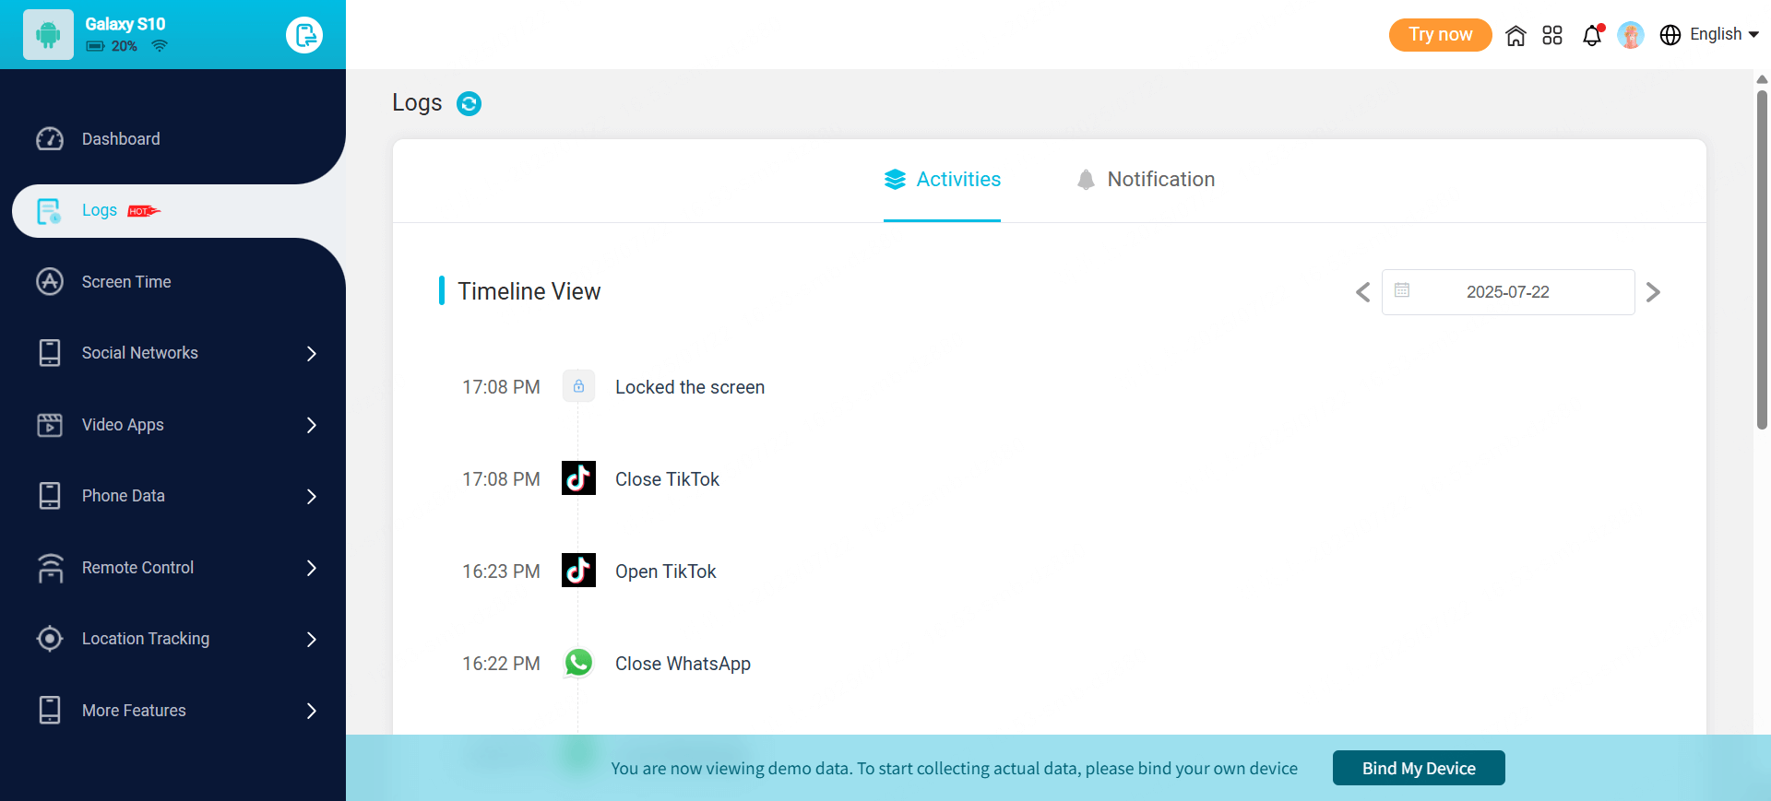The width and height of the screenshot is (1771, 801).
Task: Select Logs menu item
Action: coord(100,210)
